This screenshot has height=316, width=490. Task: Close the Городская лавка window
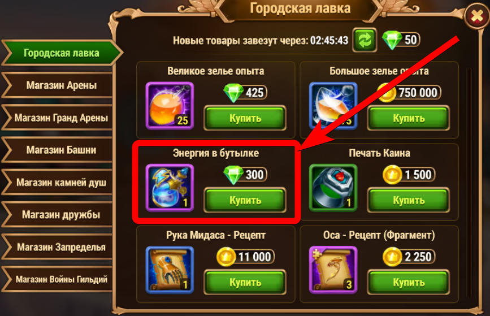tap(477, 16)
